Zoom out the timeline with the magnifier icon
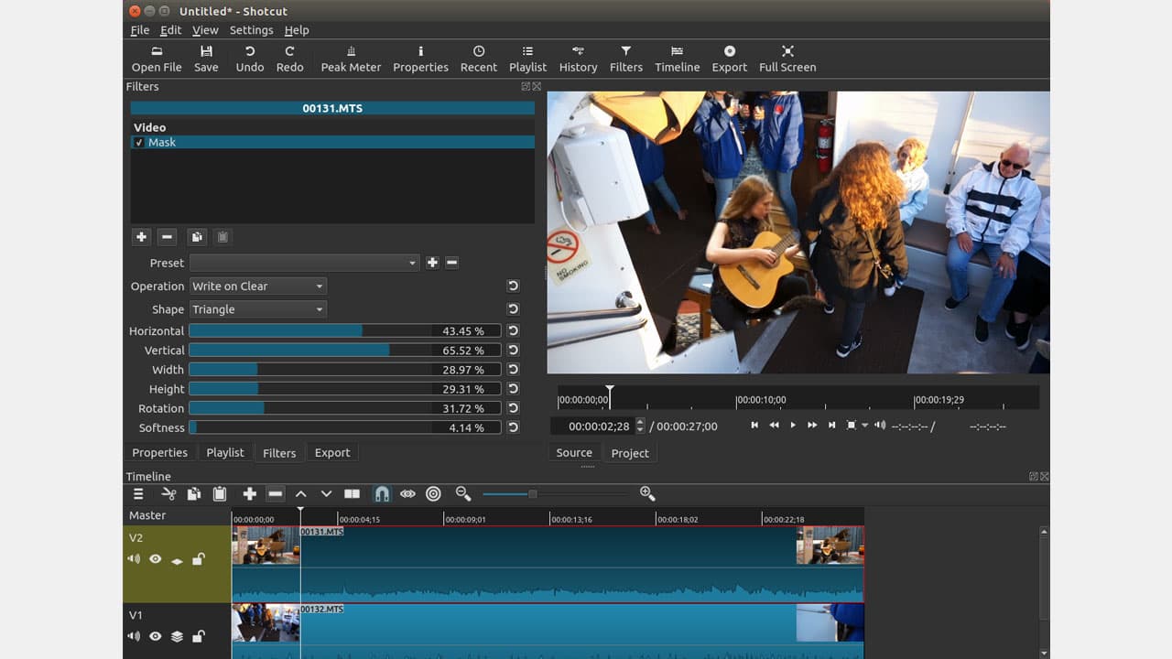Image resolution: width=1172 pixels, height=659 pixels. (x=462, y=493)
